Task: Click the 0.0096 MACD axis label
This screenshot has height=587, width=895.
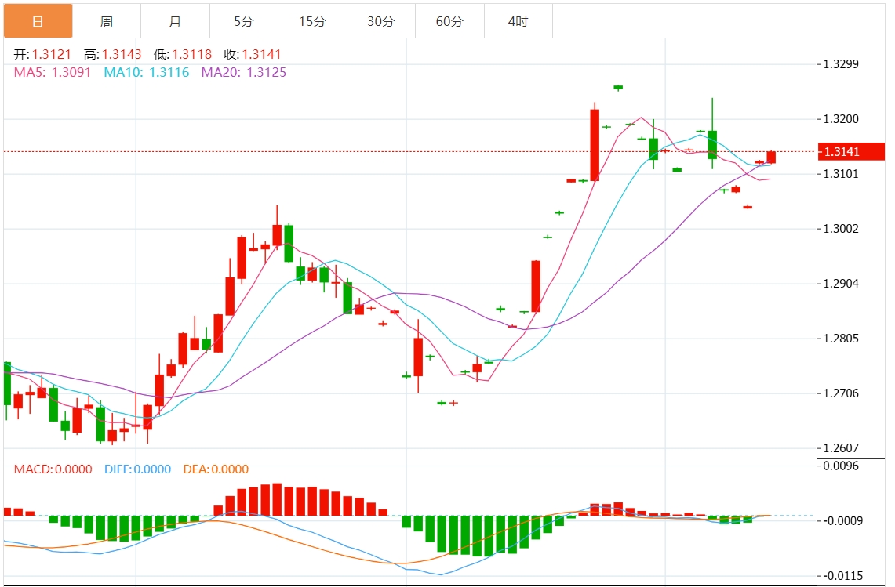Action: [841, 466]
